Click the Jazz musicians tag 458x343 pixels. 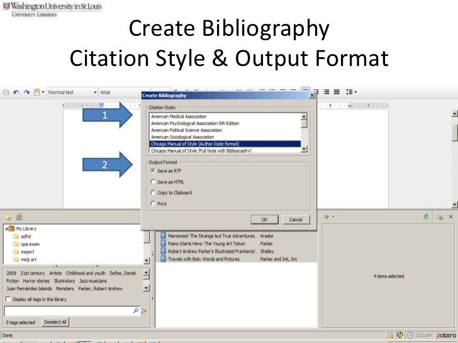93,281
